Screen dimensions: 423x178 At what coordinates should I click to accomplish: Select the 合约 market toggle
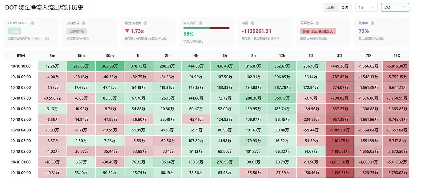(x=345, y=7)
